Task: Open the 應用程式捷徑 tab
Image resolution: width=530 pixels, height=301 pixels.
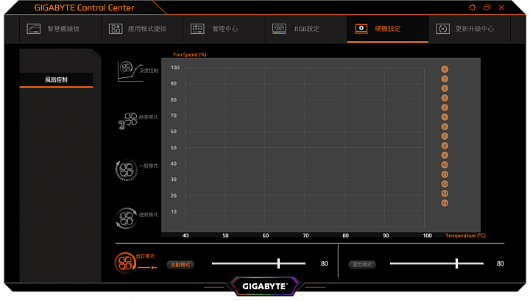Action: click(x=142, y=29)
